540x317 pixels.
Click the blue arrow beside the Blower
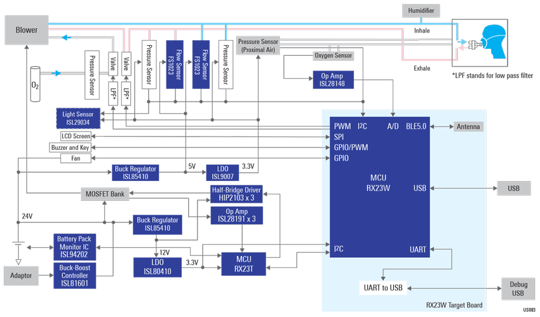click(x=67, y=37)
